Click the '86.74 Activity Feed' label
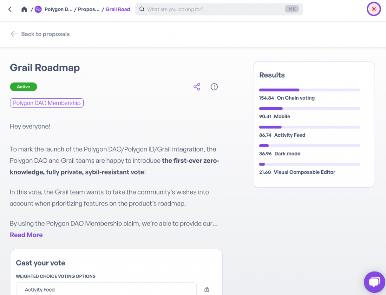386x295 pixels. (282, 135)
